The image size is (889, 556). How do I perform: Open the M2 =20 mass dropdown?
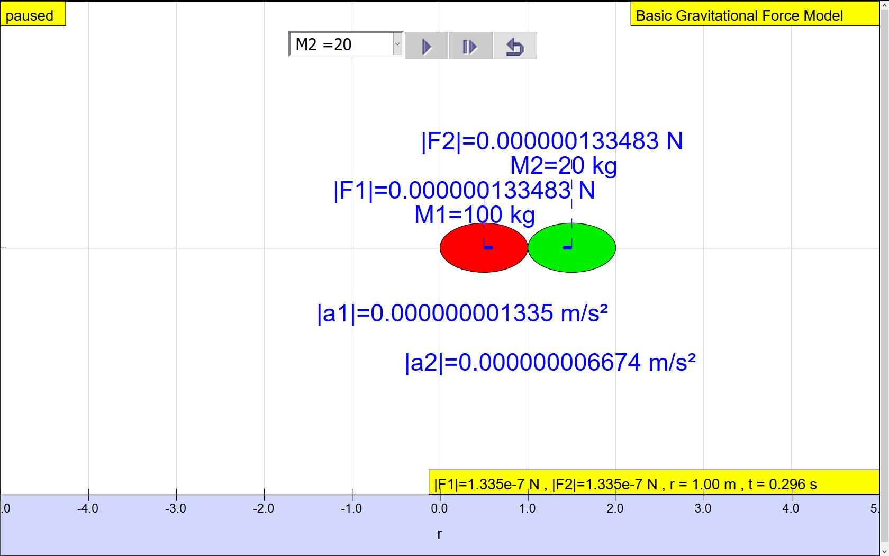pos(397,44)
